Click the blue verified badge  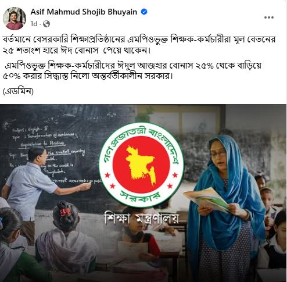click(144, 12)
